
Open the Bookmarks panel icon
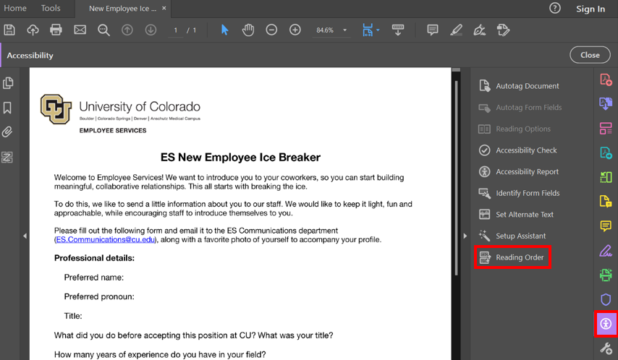point(7,108)
